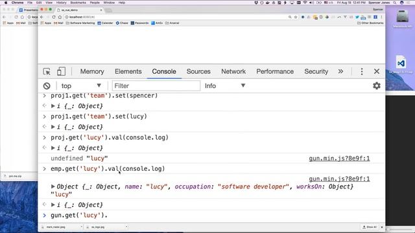Reload the localhost page
Image resolution: width=415 pixels, height=233 pixels.
coord(54,17)
